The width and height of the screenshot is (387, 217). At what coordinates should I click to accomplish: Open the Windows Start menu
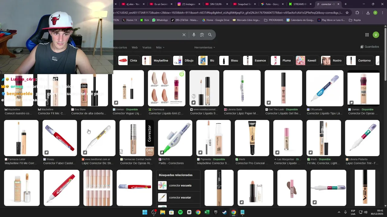(x=145, y=212)
